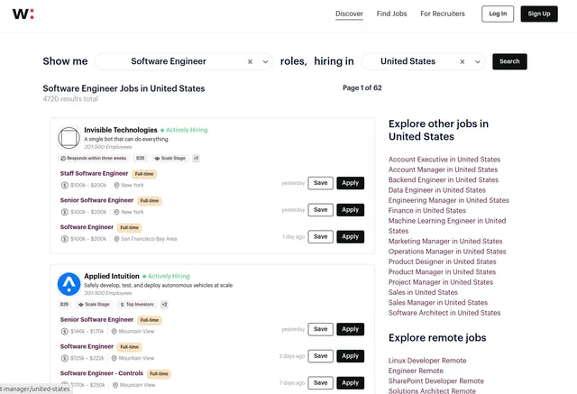The width and height of the screenshot is (577, 394).
Task: Open Software Architect in United States link
Action: [x=444, y=313]
